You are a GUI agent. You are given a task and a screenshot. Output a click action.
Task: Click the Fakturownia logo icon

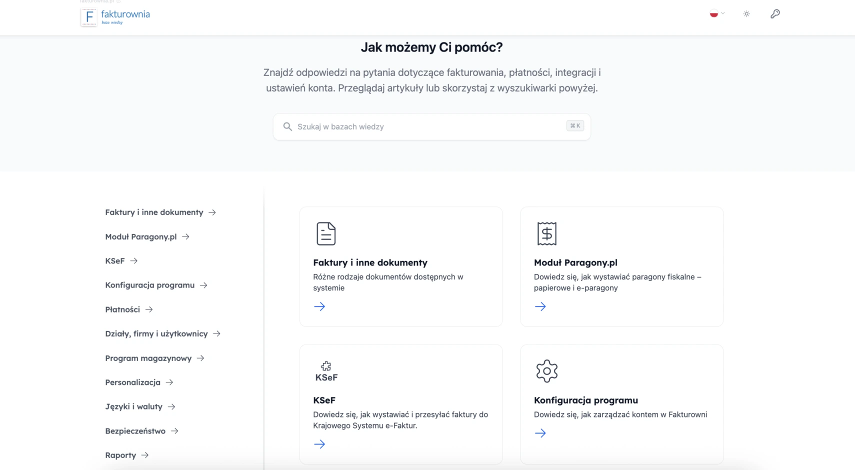point(89,17)
